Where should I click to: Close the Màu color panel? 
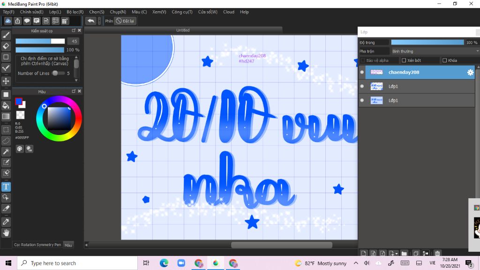coord(79,91)
